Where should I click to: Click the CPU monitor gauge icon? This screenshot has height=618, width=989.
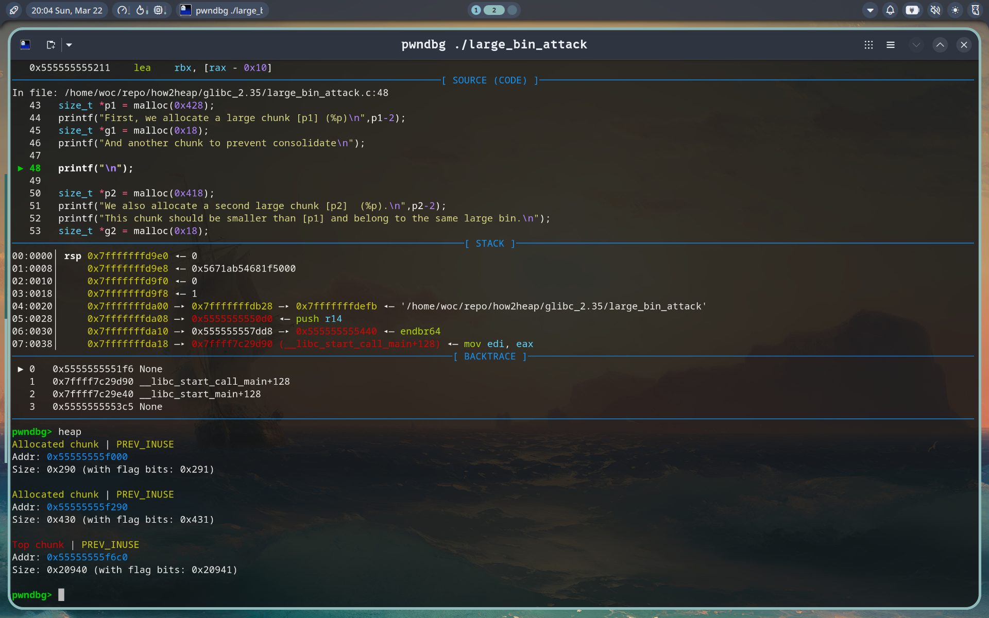click(123, 10)
